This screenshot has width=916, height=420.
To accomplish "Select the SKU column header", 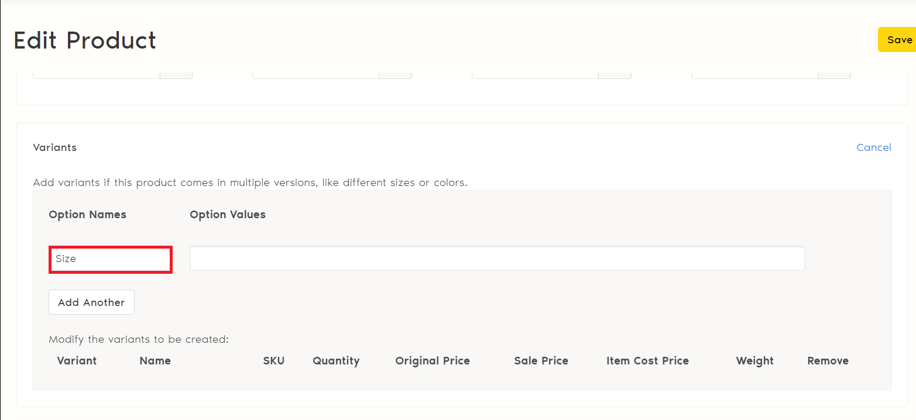I will tap(273, 361).
